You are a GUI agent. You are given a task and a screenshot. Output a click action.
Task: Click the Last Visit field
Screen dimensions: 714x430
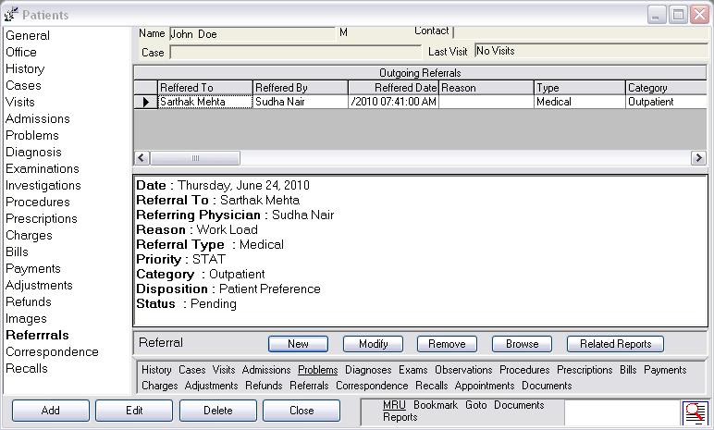591,51
